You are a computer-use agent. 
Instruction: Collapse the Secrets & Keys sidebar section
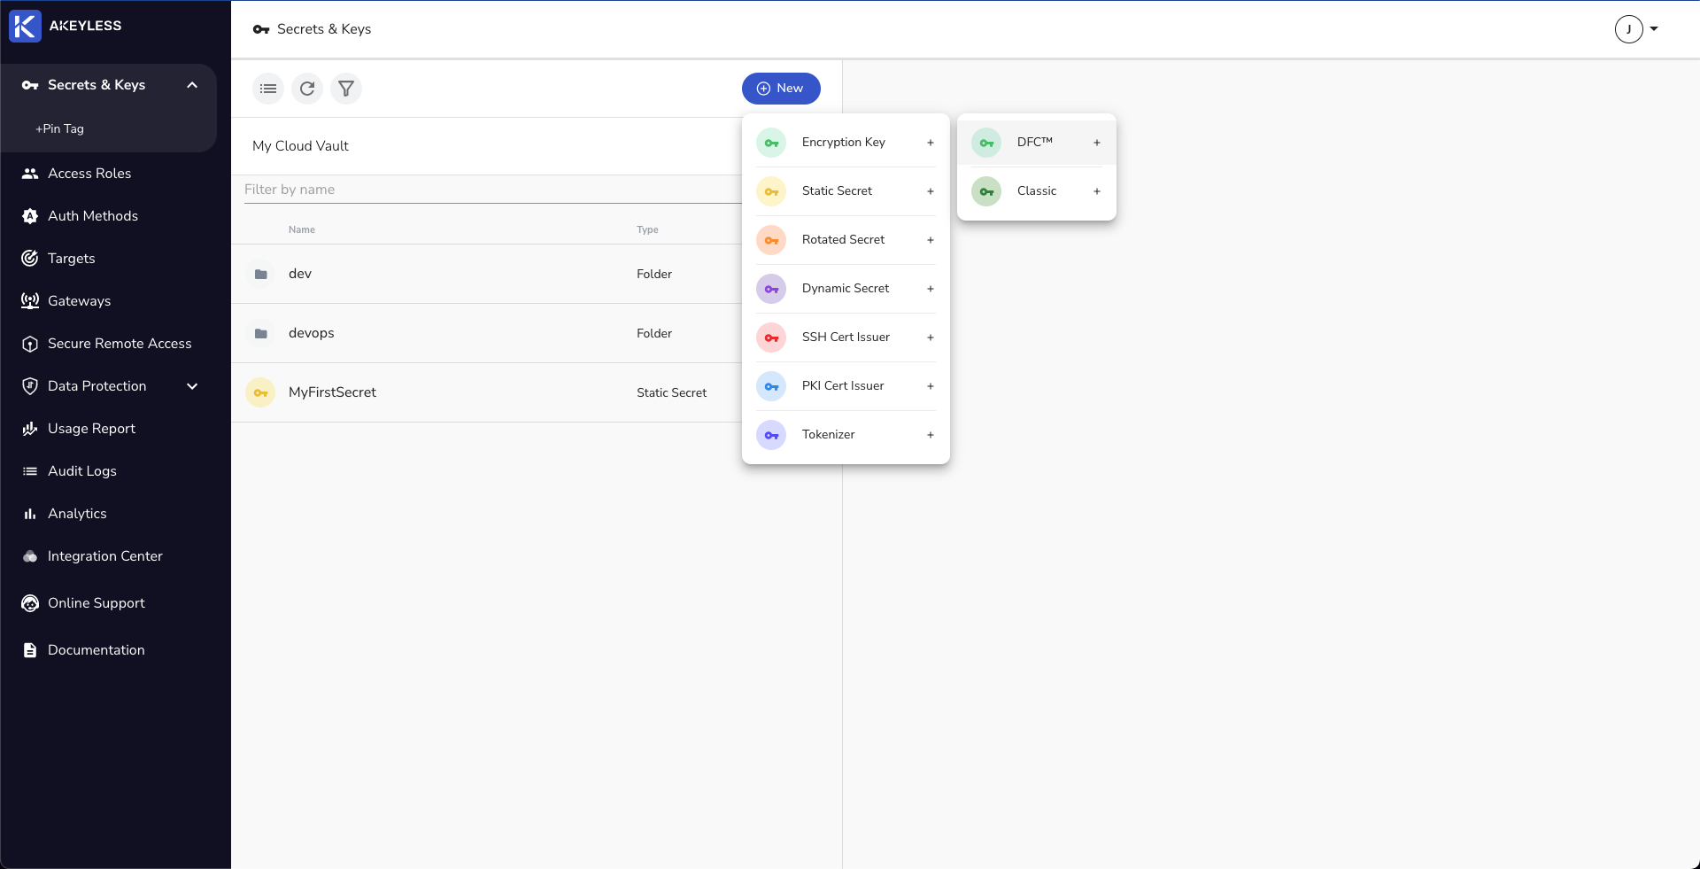coord(192,85)
